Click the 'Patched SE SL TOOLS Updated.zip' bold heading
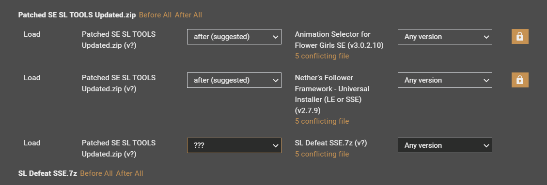Image resolution: width=547 pixels, height=185 pixels. pos(77,15)
